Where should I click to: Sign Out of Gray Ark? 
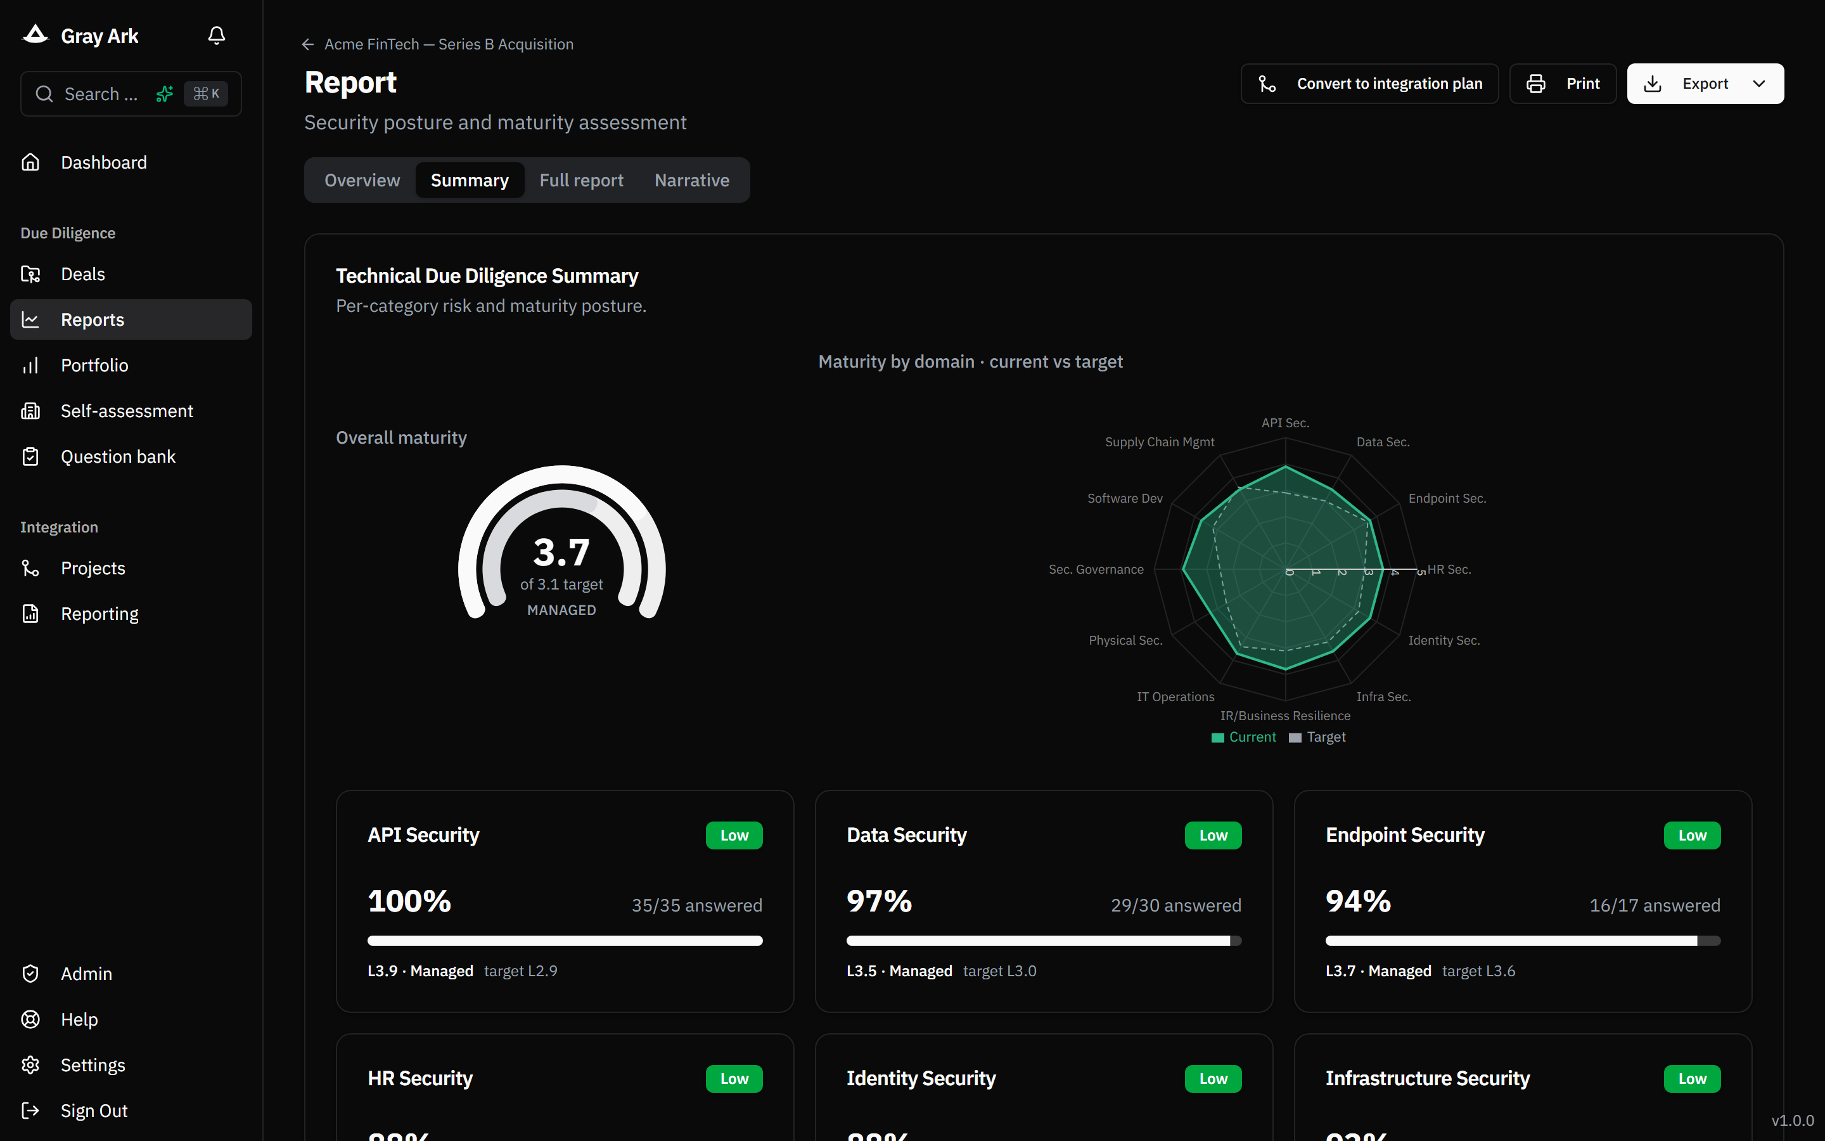(131, 1111)
